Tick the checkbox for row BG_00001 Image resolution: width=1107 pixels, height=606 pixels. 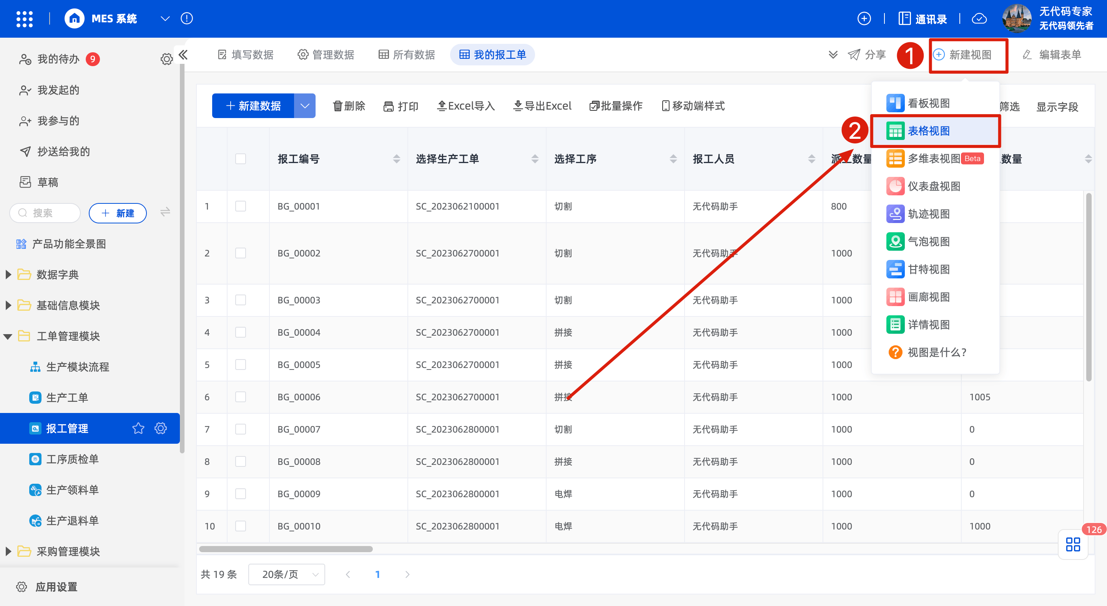click(x=241, y=206)
